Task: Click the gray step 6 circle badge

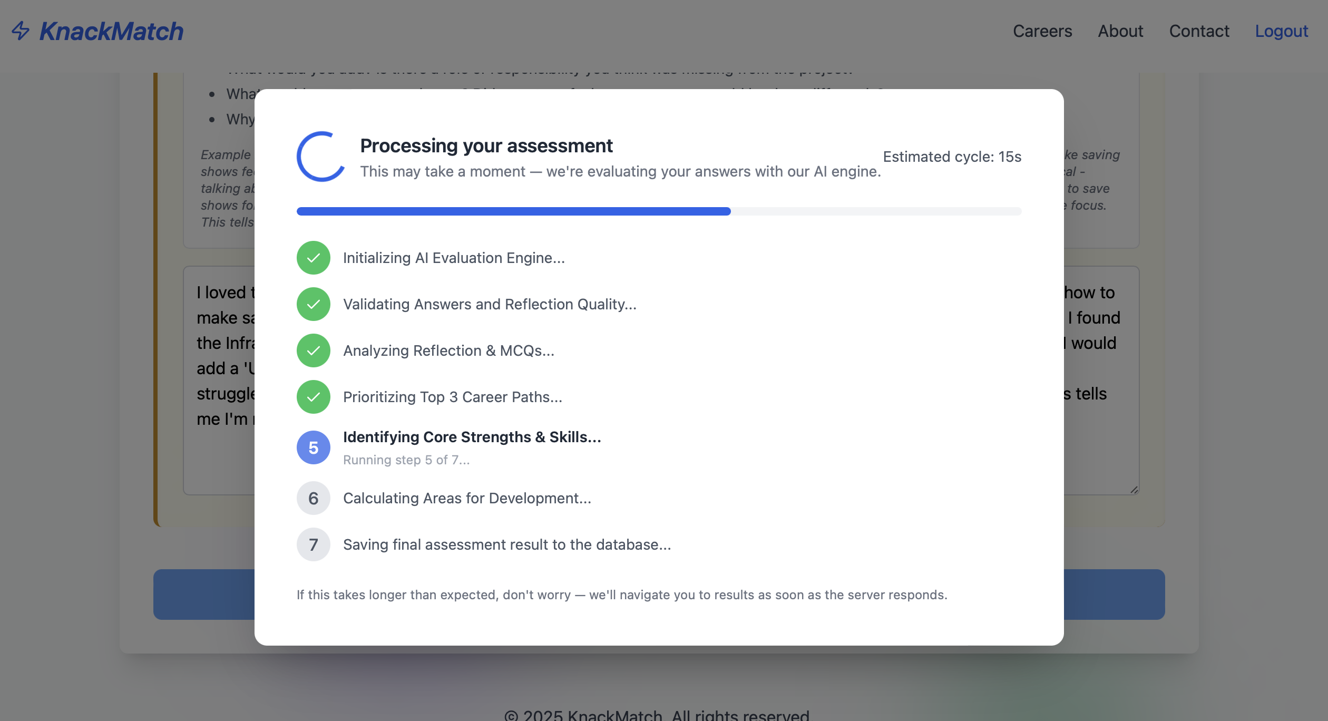Action: point(313,498)
